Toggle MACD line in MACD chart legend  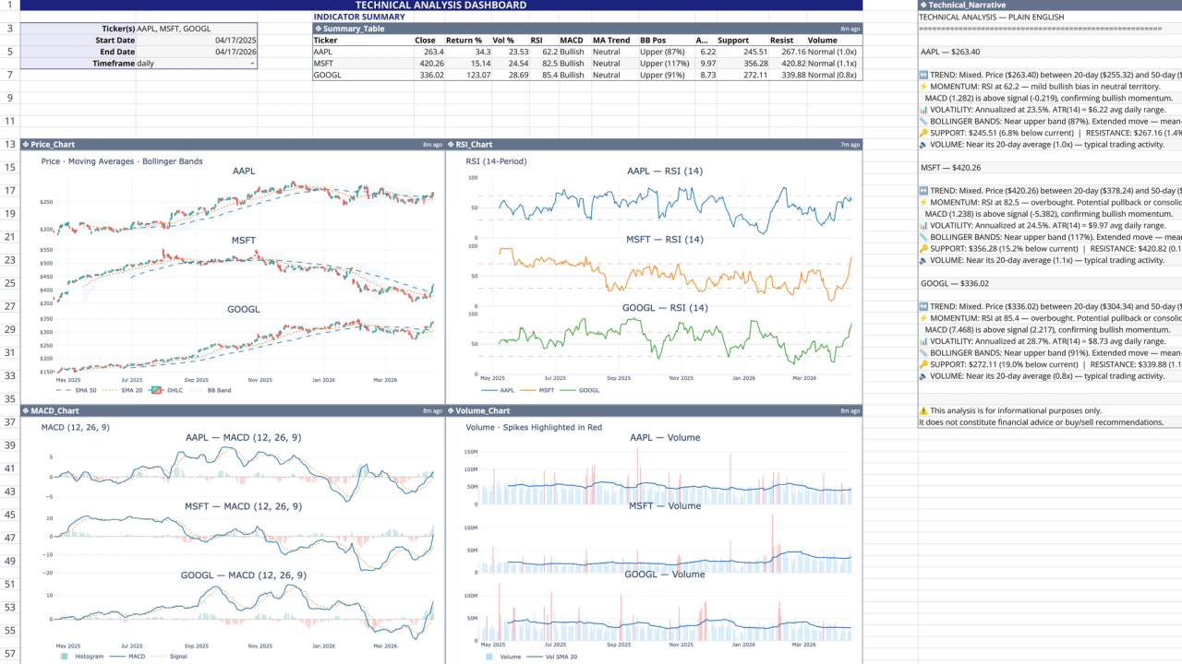tap(127, 656)
